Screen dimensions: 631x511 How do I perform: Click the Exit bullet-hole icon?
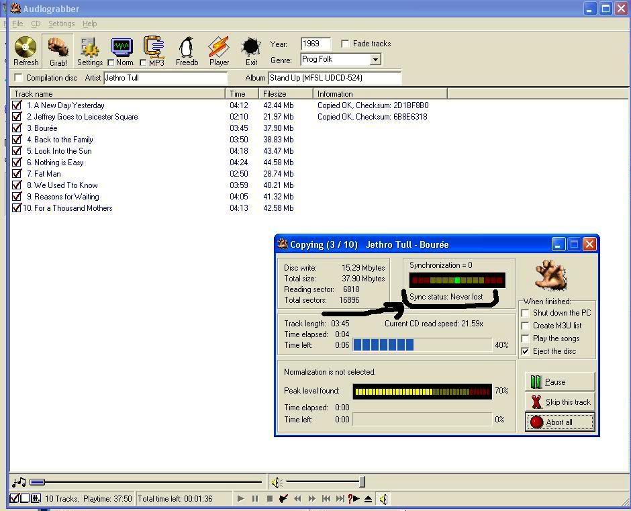(x=251, y=47)
